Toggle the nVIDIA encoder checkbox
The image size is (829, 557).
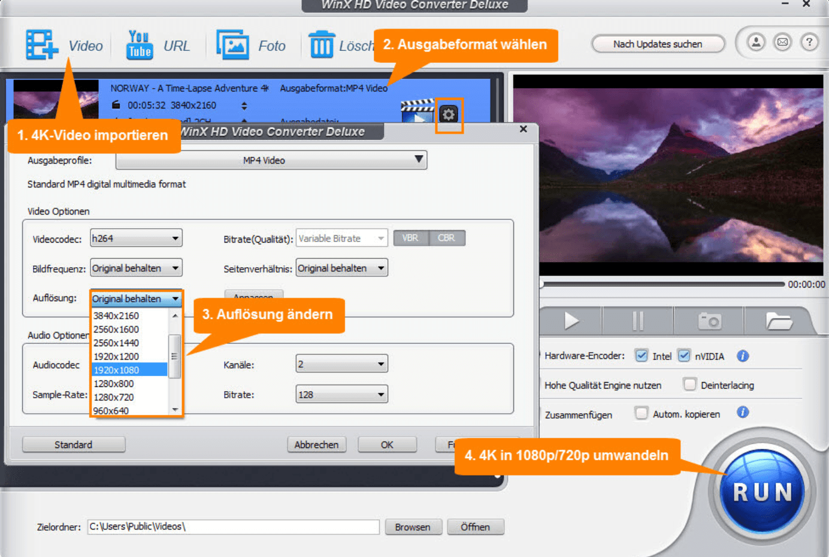click(x=684, y=355)
